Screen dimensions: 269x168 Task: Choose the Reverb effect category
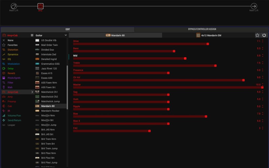click(x=11, y=73)
